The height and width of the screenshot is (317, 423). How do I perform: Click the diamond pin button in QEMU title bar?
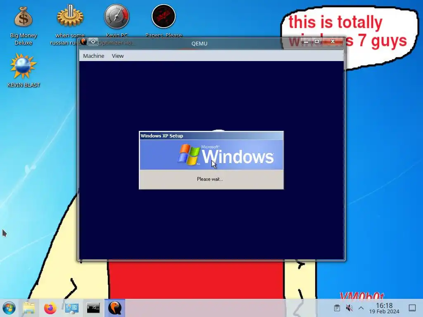tap(93, 42)
